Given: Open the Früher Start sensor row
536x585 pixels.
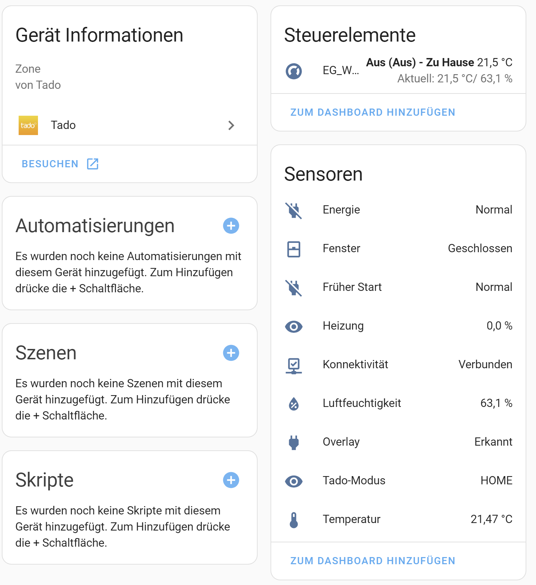Looking at the screenshot, I should [352, 287].
